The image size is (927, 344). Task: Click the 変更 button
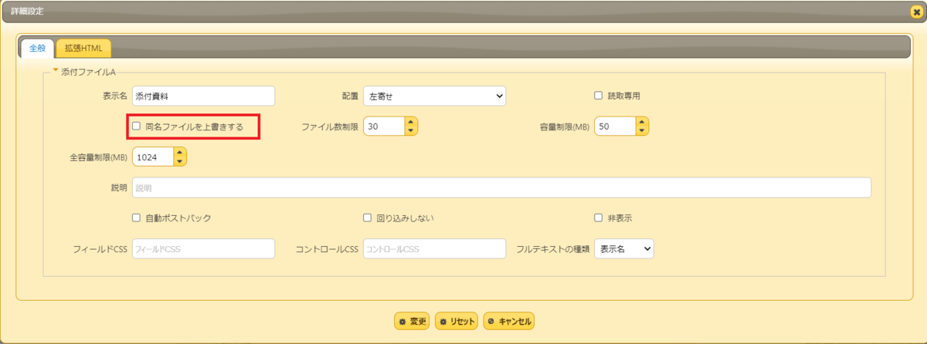click(x=412, y=321)
